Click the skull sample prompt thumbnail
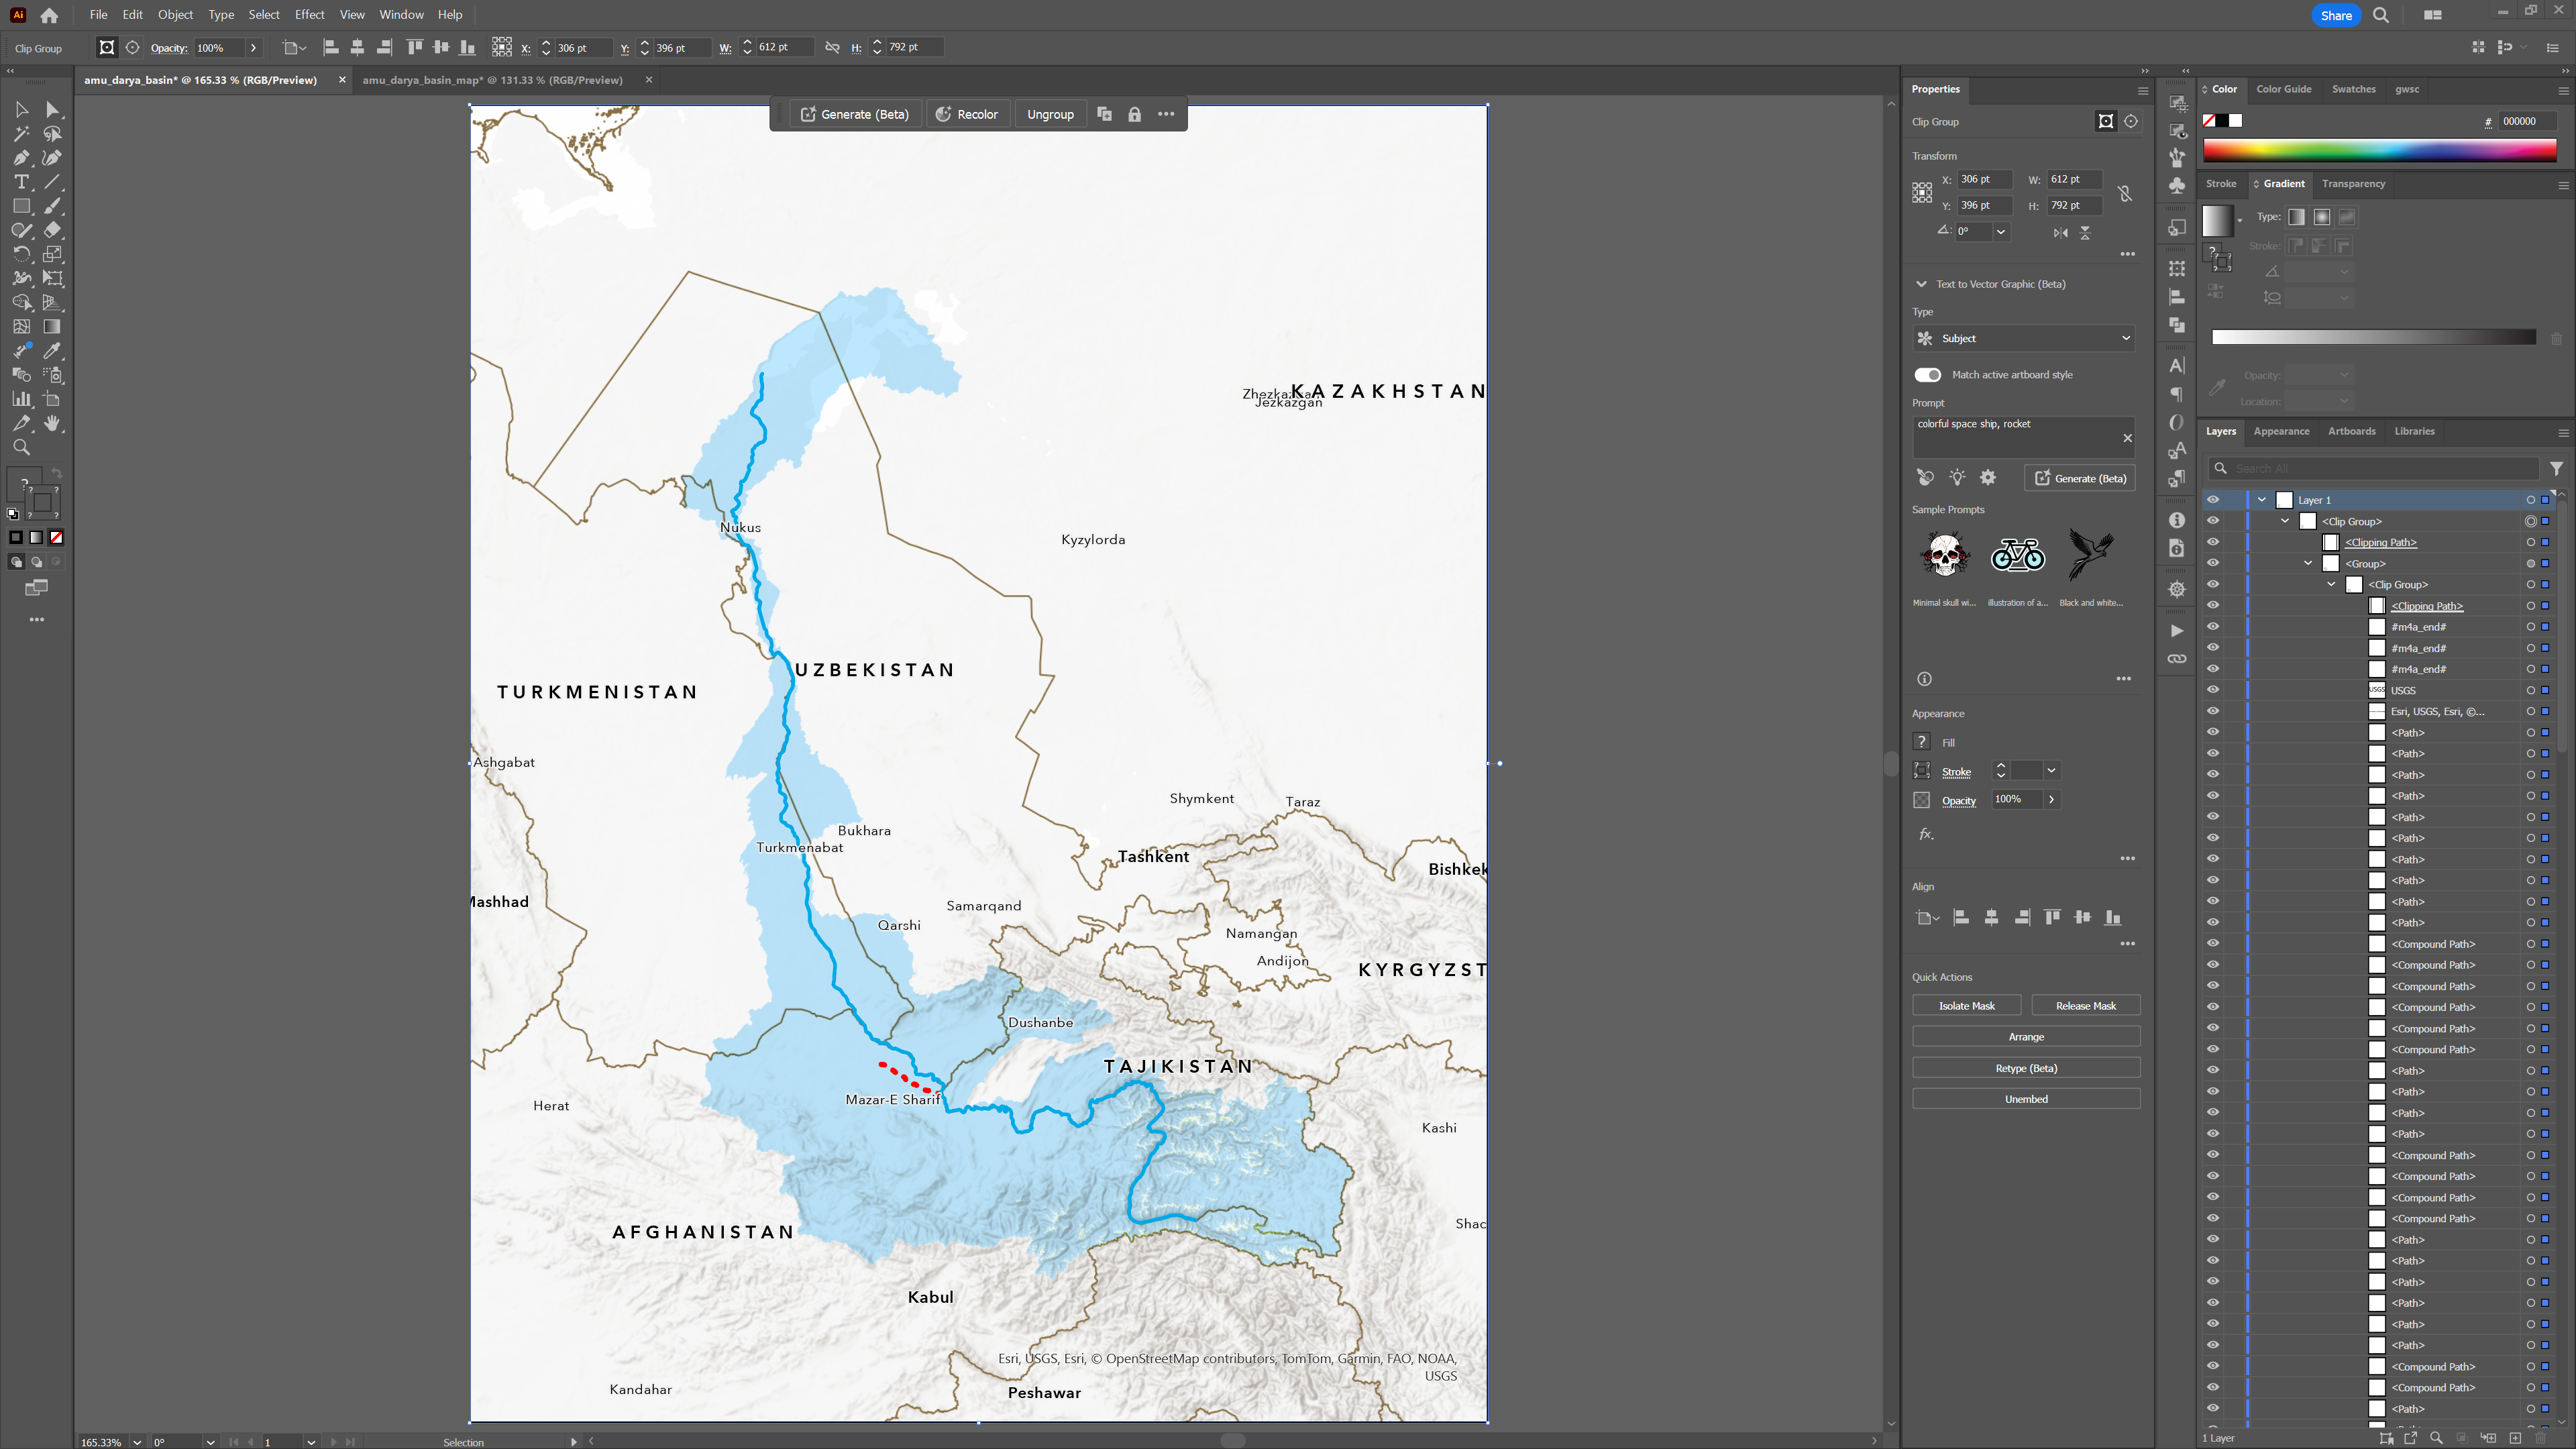 (x=1944, y=555)
